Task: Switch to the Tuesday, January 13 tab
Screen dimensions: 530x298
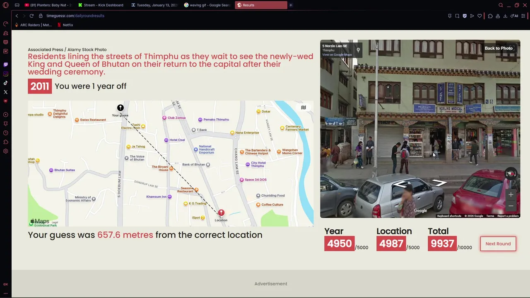Action: coord(154,5)
